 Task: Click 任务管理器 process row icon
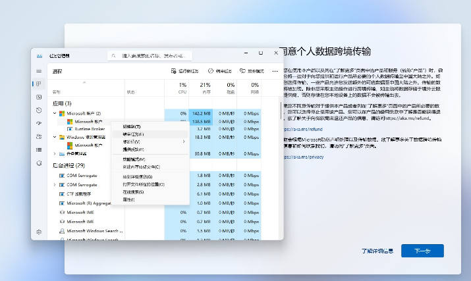[62, 154]
